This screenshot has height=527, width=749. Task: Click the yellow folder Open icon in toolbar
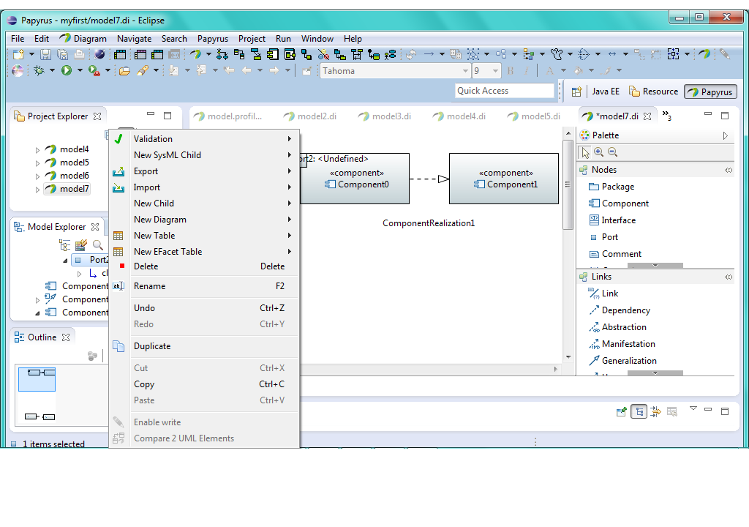[124, 71]
